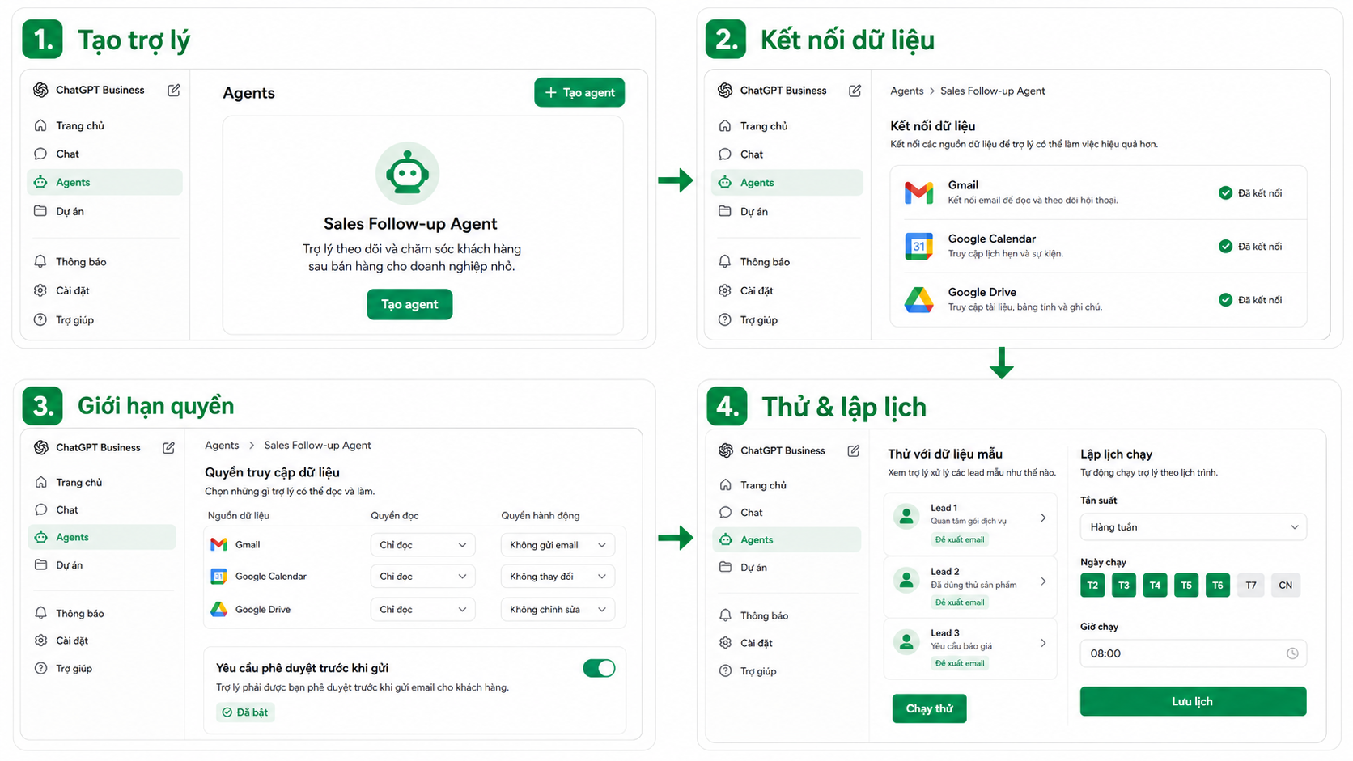Click the robot agent avatar above Sales Follow-up Agent

407,173
